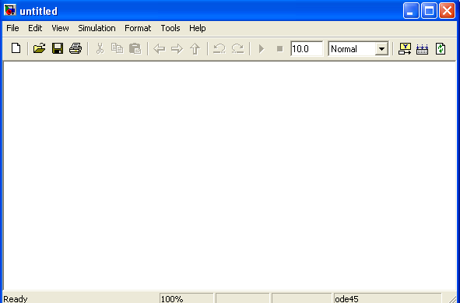Open the Edit menu
Image resolution: width=460 pixels, height=303 pixels.
click(35, 28)
